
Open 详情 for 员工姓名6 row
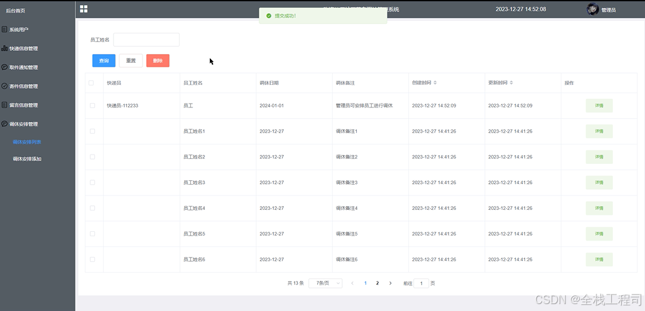(599, 259)
